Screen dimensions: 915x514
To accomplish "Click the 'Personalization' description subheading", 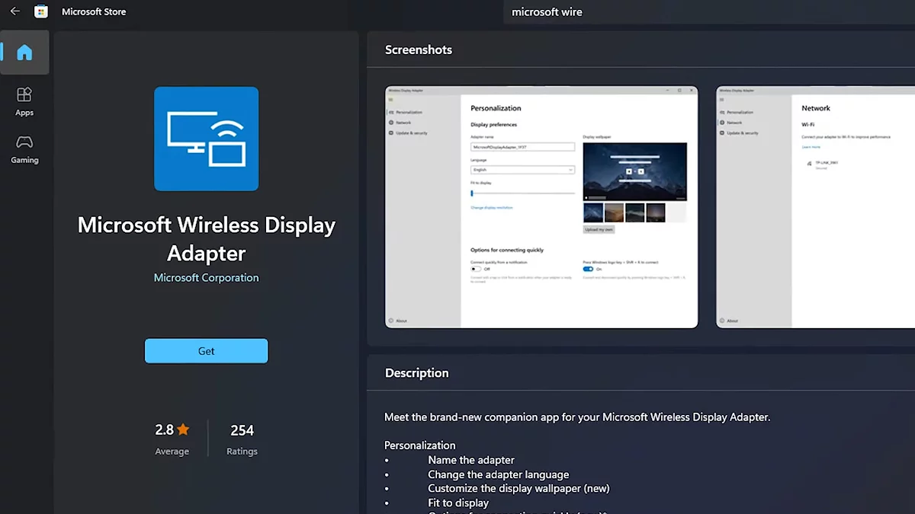I will pyautogui.click(x=419, y=445).
